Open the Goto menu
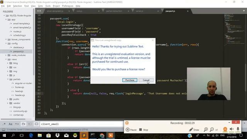Screen dimensions: 247x139 (x=40, y=6)
